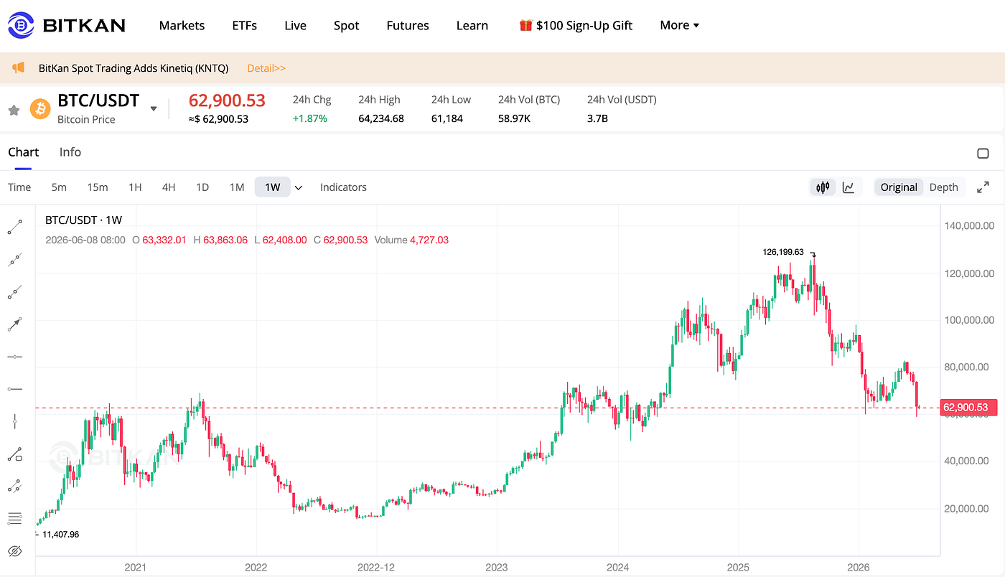
Task: Toggle chart view to Depth
Action: pyautogui.click(x=943, y=187)
